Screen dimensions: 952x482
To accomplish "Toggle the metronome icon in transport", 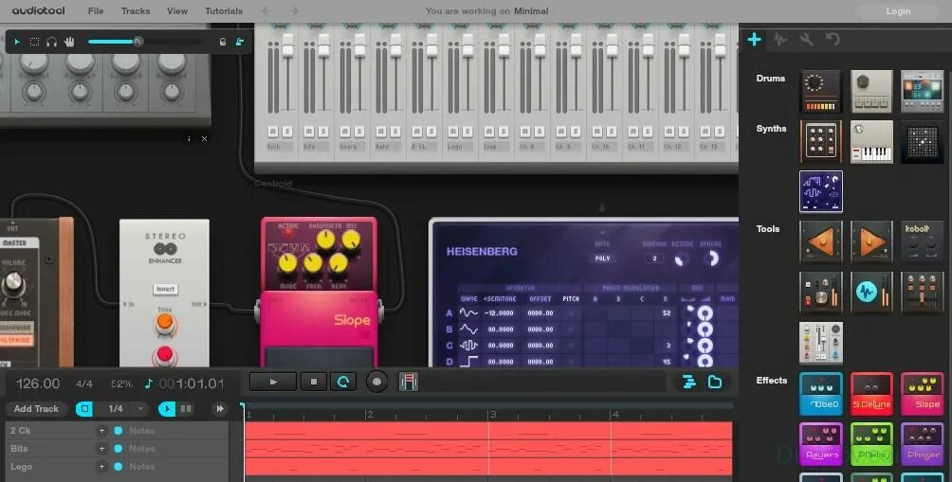I will point(409,382).
